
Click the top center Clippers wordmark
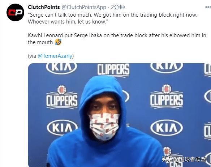pyautogui.click(x=113, y=70)
